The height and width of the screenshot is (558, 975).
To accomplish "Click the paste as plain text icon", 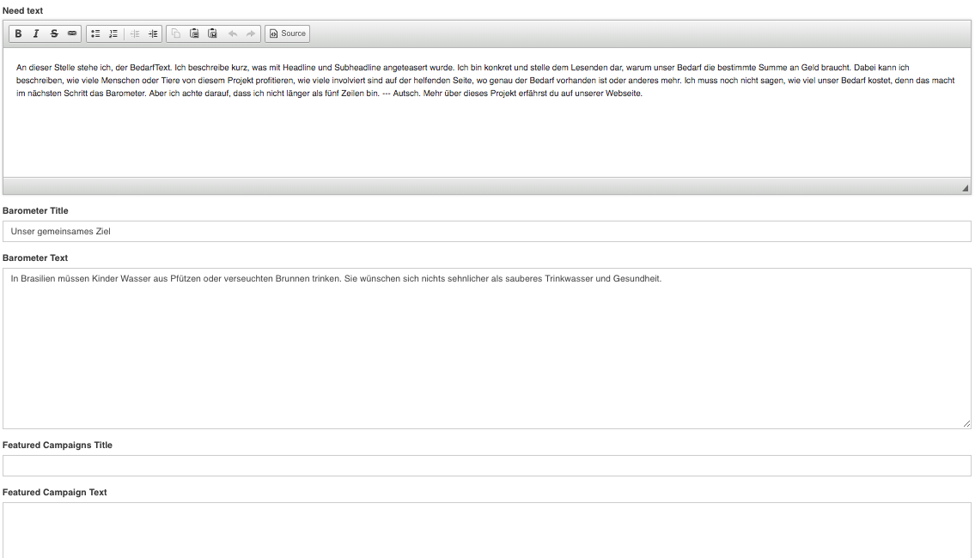I will 194,33.
